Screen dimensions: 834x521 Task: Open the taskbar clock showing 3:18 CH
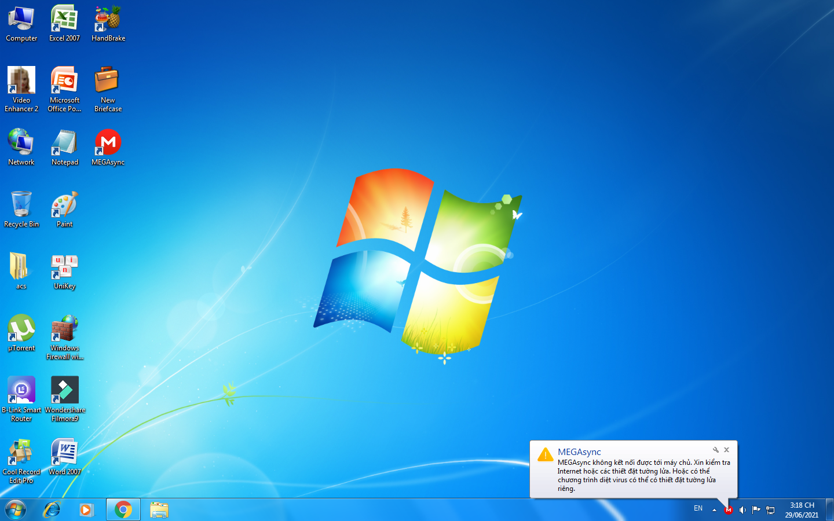coord(802,510)
